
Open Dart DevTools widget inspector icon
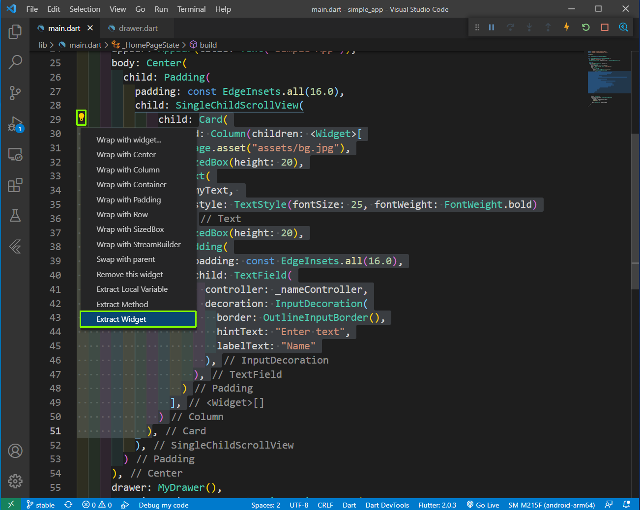point(623,27)
